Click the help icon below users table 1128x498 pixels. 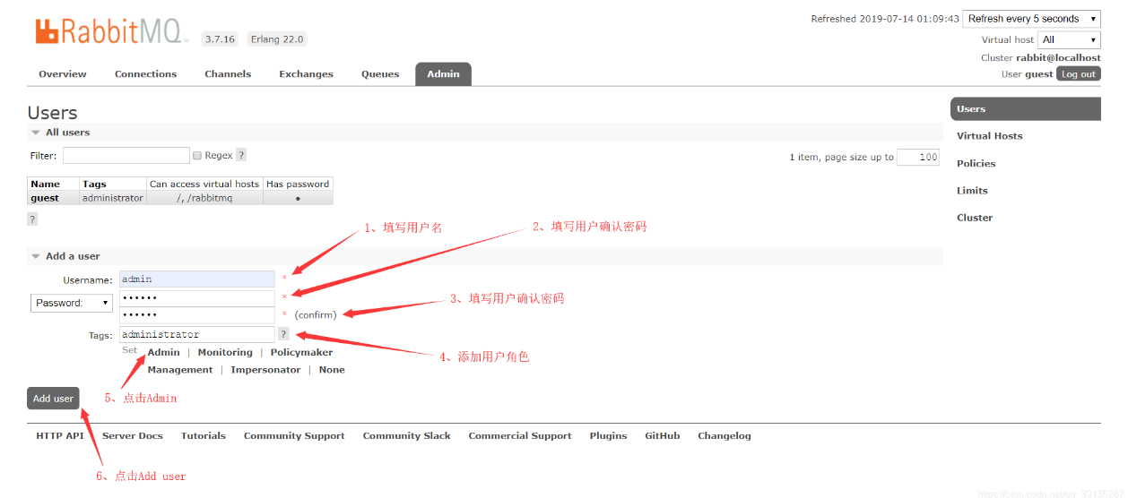pyautogui.click(x=32, y=219)
